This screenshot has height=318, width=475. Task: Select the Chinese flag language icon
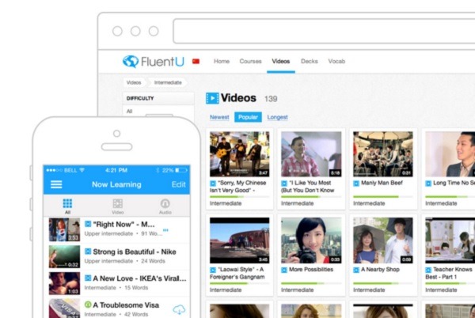[x=196, y=62]
